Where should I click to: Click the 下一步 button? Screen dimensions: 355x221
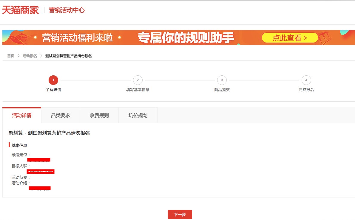coord(180,214)
